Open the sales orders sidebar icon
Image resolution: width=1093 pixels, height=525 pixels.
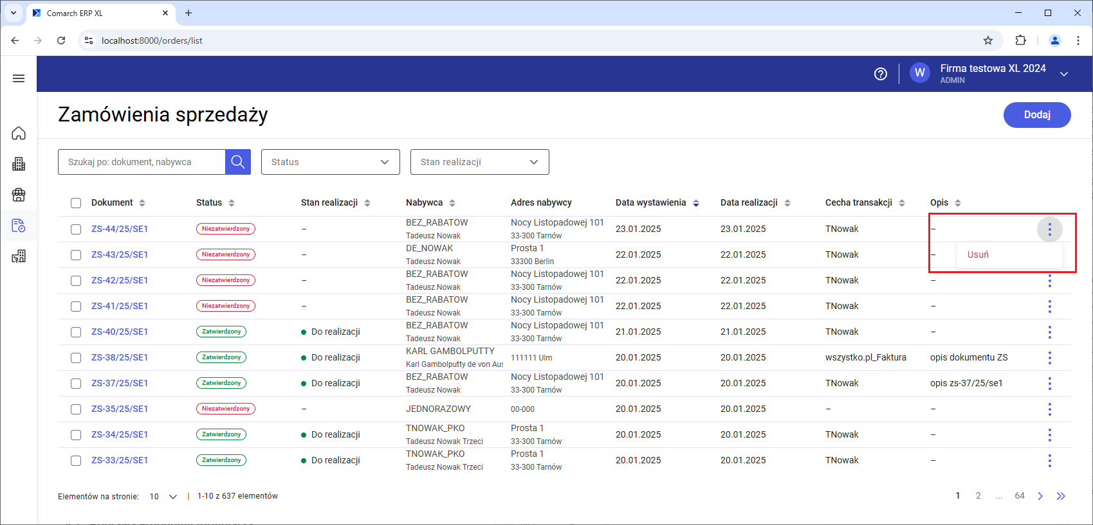(19, 226)
